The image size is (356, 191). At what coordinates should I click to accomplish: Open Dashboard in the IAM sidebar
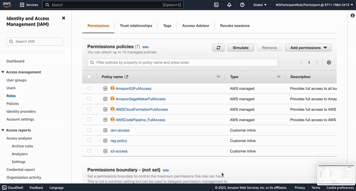[x=15, y=61]
